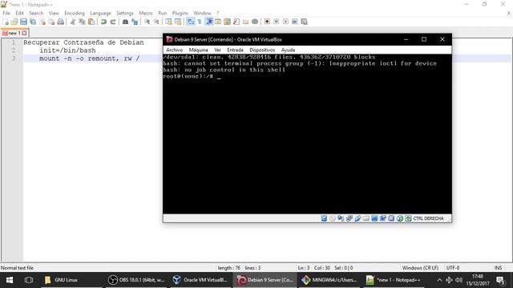Create a new file in Notepad++ toolbar
Viewport: 513px width, 288px height.
6,22
